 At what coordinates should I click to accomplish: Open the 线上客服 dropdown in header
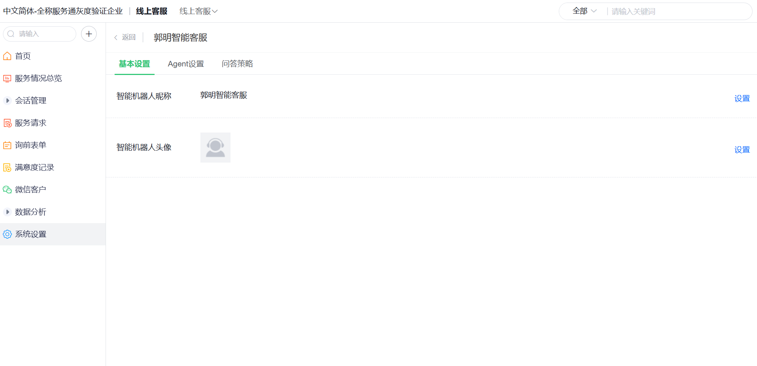[199, 11]
